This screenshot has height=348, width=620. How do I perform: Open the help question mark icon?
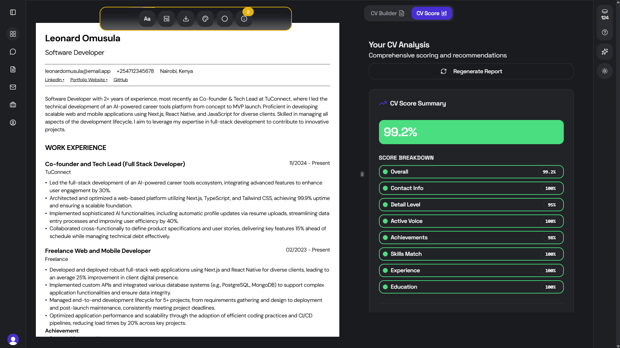[605, 32]
